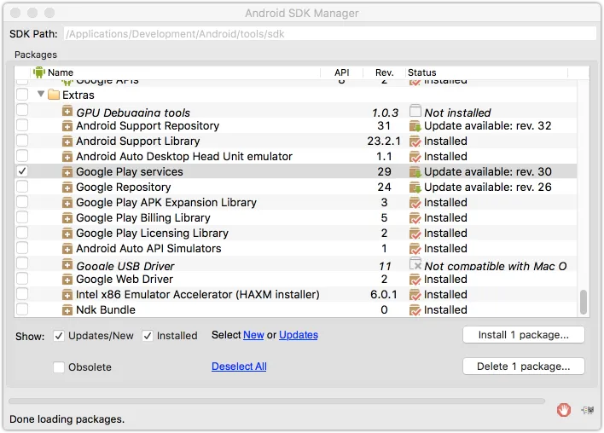Click 'Not compatible with Mac O' status text

tap(496, 266)
